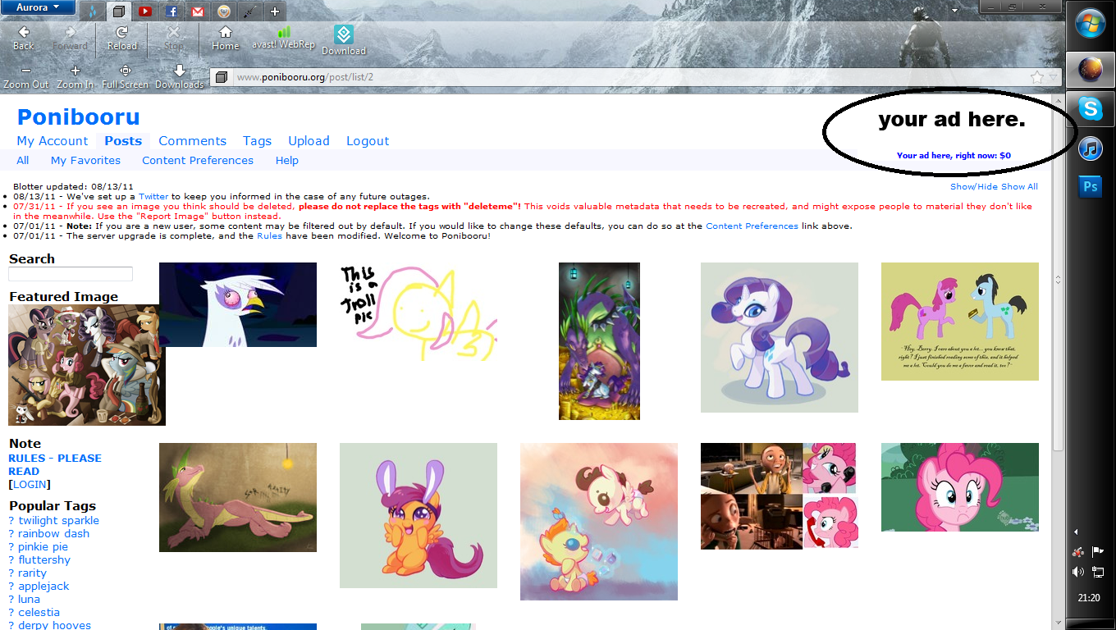
Task: Click the LOGIN link in Note
Action: 30,484
